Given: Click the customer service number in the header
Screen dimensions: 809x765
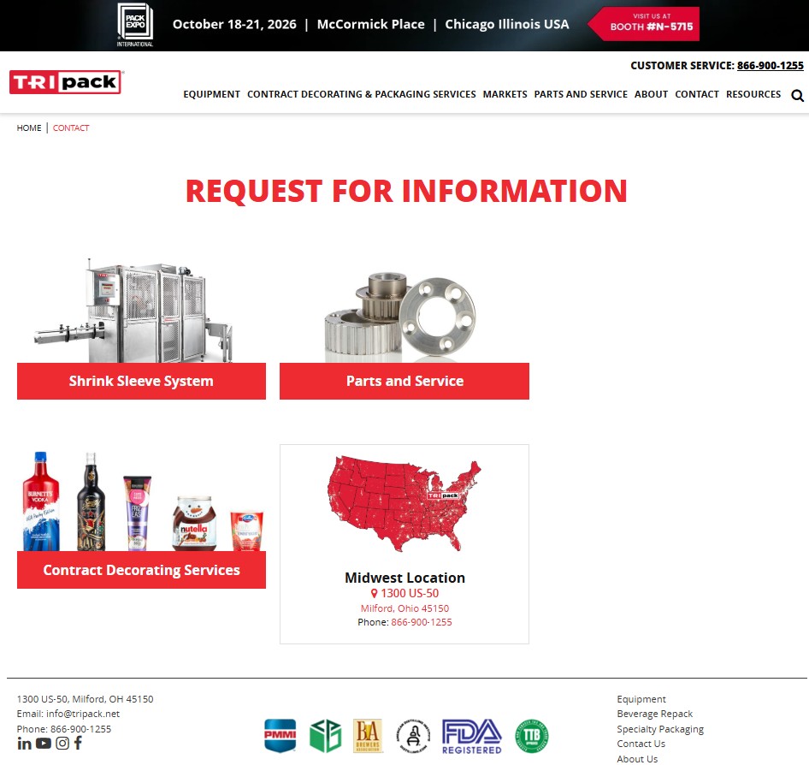Looking at the screenshot, I should 771,66.
